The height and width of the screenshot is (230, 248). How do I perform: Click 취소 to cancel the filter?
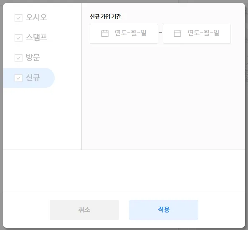pos(84,210)
